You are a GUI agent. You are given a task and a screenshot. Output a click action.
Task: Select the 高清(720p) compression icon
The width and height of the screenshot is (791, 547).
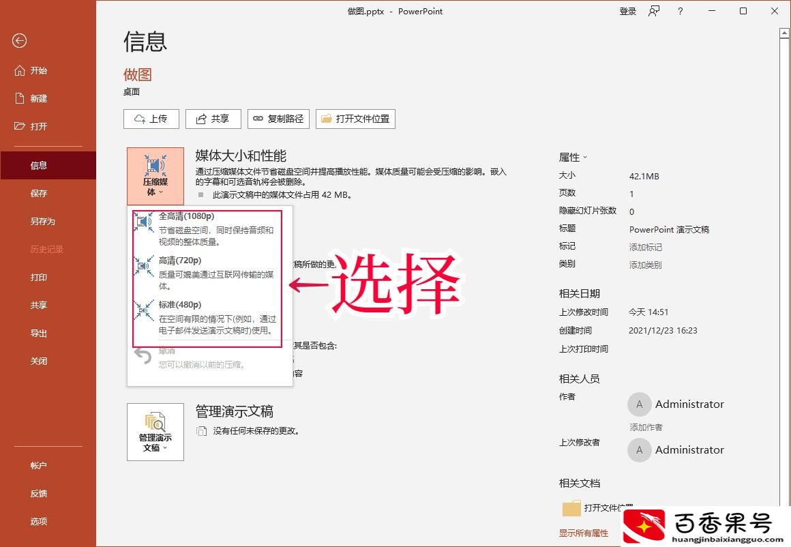pos(144,266)
